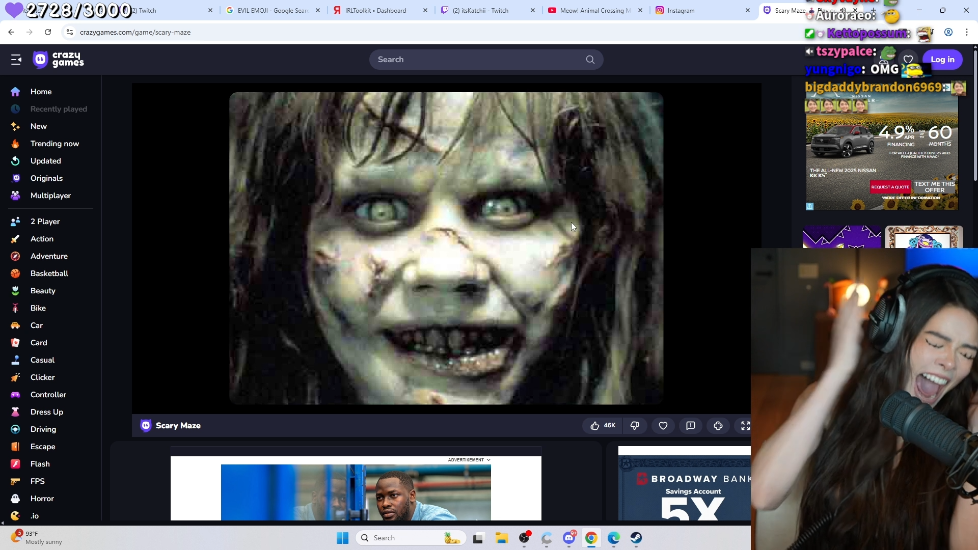
Task: Select the Beauty category icon
Action: 15,291
